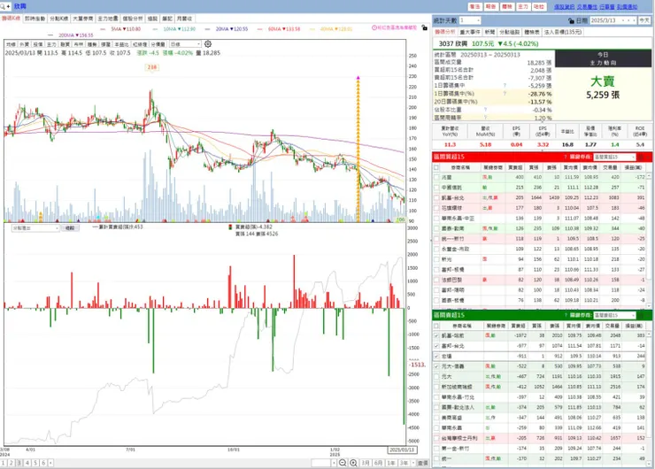Click the 2025/03/13 date label on the axis
Viewport: 655px width, 469px height.
[x=402, y=450]
